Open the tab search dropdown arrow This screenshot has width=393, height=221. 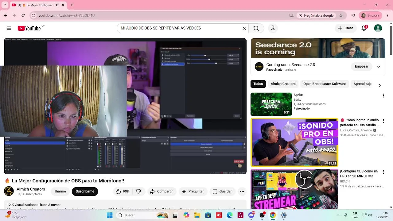pos(5,5)
